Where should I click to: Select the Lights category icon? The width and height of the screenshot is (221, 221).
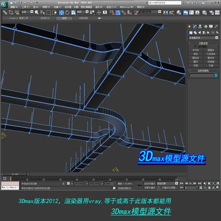(200, 33)
